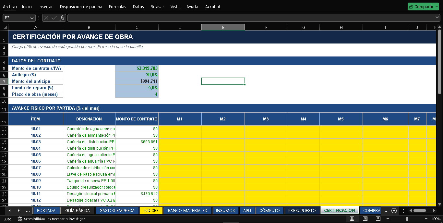Click the horizontal scrollbar right arrow
Viewport: 443px width, 223px height.
[433, 211]
